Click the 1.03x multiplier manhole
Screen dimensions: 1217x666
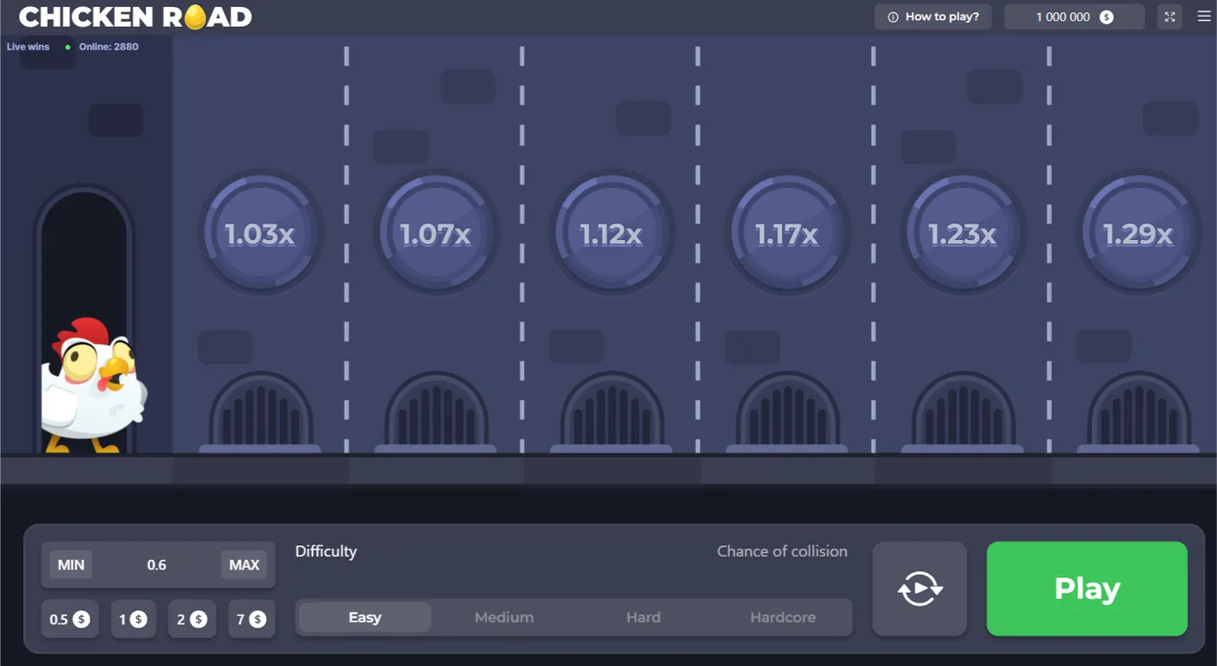(x=260, y=233)
